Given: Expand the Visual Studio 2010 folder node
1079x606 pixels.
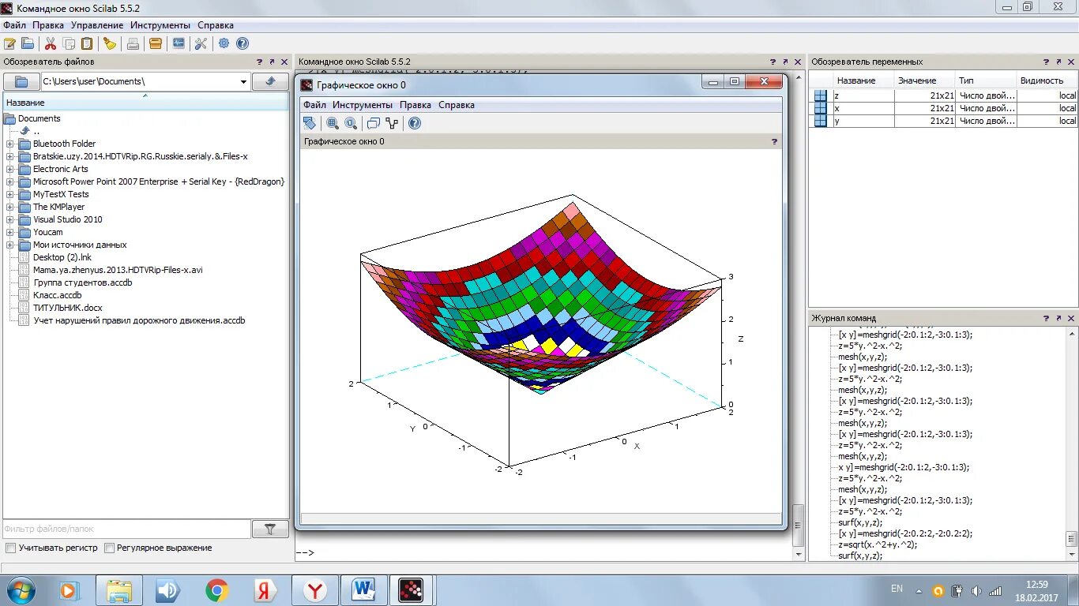Looking at the screenshot, I should [x=9, y=219].
